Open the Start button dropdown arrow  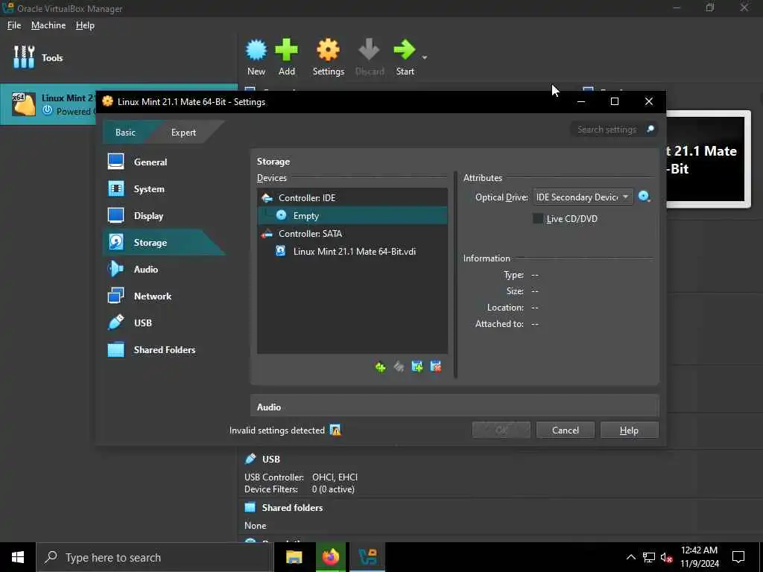(x=424, y=57)
